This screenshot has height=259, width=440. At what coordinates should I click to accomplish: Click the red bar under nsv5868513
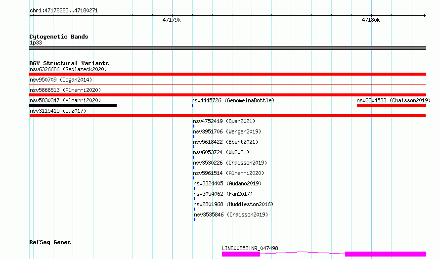tap(227, 95)
